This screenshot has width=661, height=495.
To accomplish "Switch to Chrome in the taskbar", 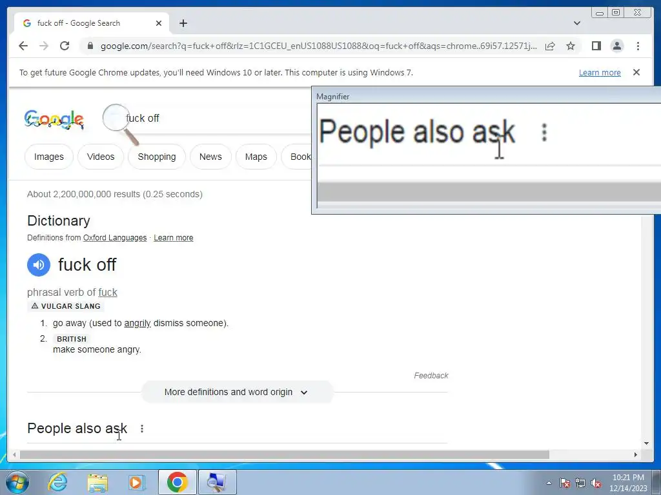I will 178,482.
